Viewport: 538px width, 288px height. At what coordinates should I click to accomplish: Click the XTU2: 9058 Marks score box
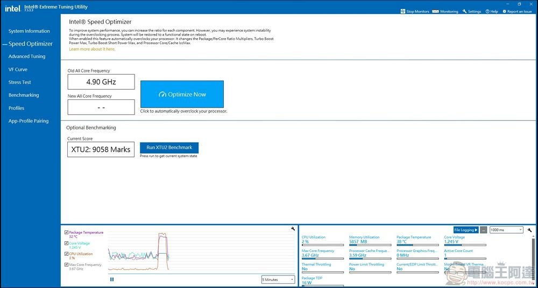(x=101, y=149)
